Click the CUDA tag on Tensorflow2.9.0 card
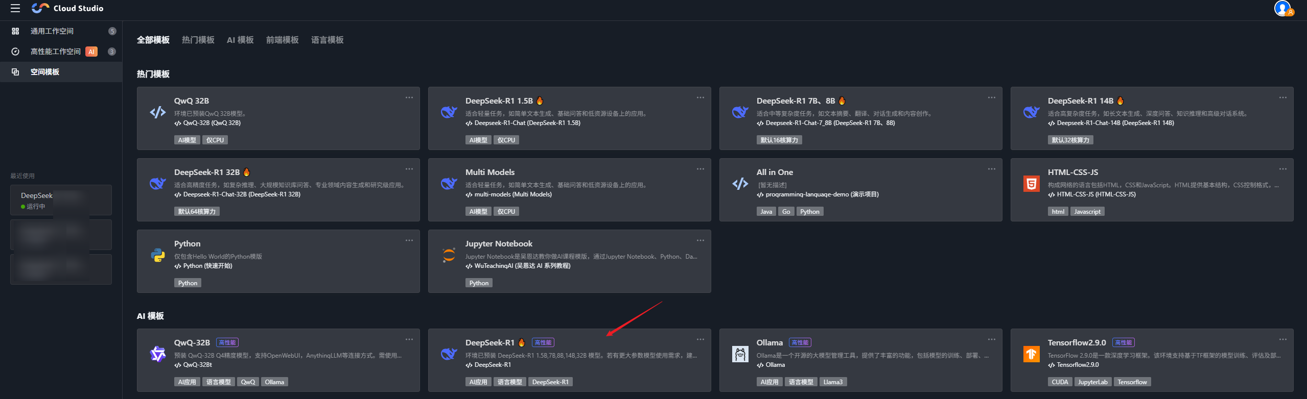 click(1060, 382)
